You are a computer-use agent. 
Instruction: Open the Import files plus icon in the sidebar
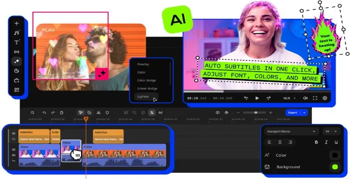tap(17, 24)
